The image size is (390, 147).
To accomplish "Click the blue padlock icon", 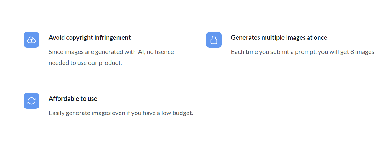I will (214, 40).
